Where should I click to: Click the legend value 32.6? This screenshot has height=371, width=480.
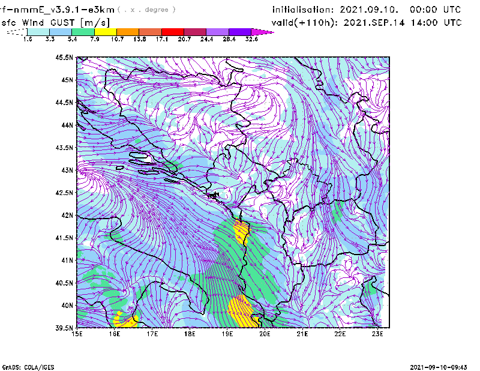coord(251,39)
